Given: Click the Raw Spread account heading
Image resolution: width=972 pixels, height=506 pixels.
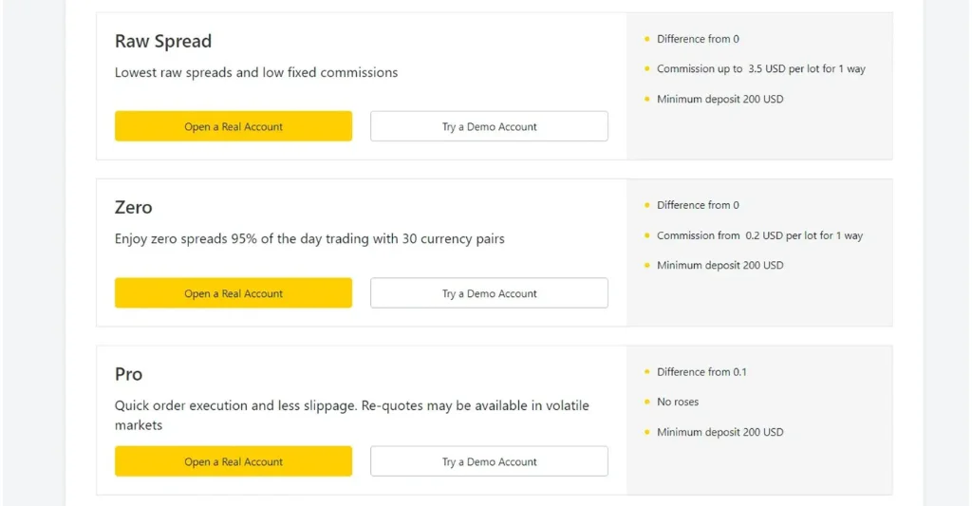Looking at the screenshot, I should tap(163, 41).
